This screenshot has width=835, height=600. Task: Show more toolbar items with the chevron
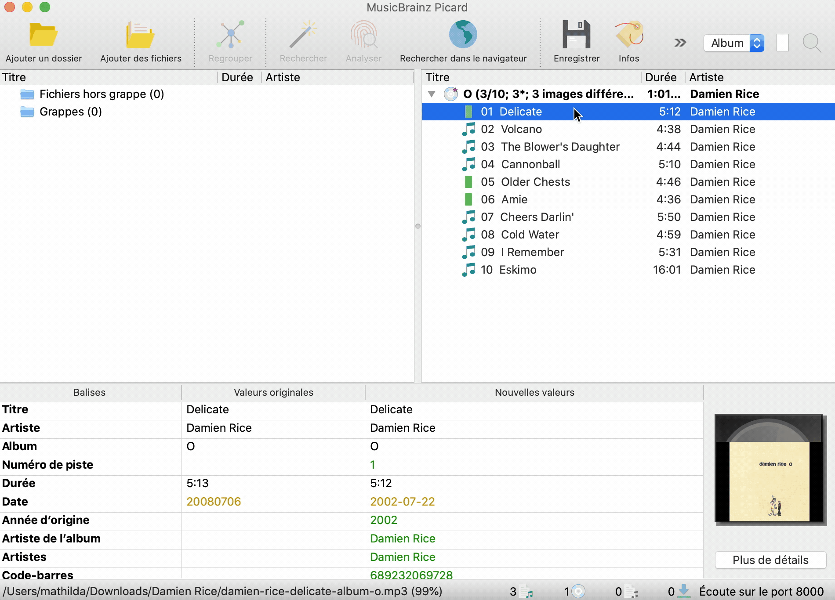680,43
